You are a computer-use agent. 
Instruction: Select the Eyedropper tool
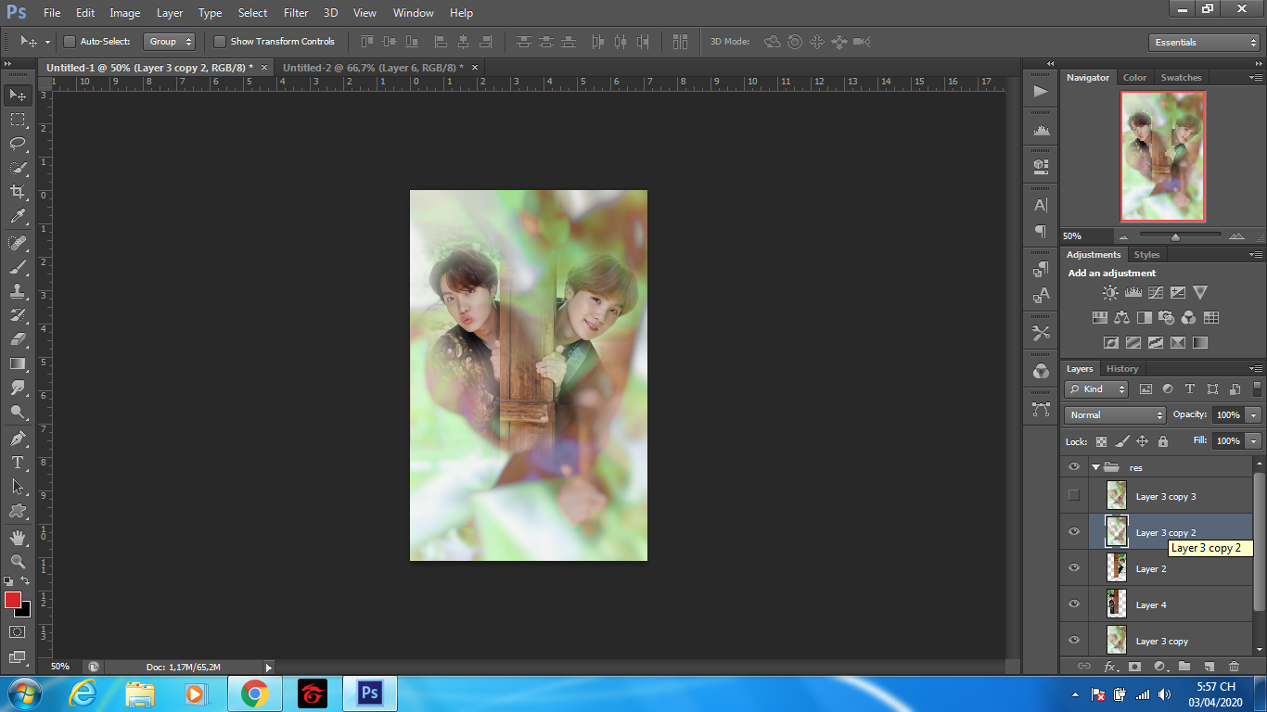[18, 217]
